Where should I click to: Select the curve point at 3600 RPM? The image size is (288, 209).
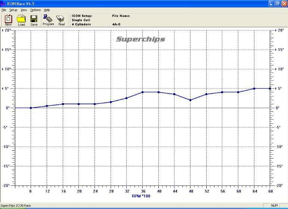coord(143,92)
